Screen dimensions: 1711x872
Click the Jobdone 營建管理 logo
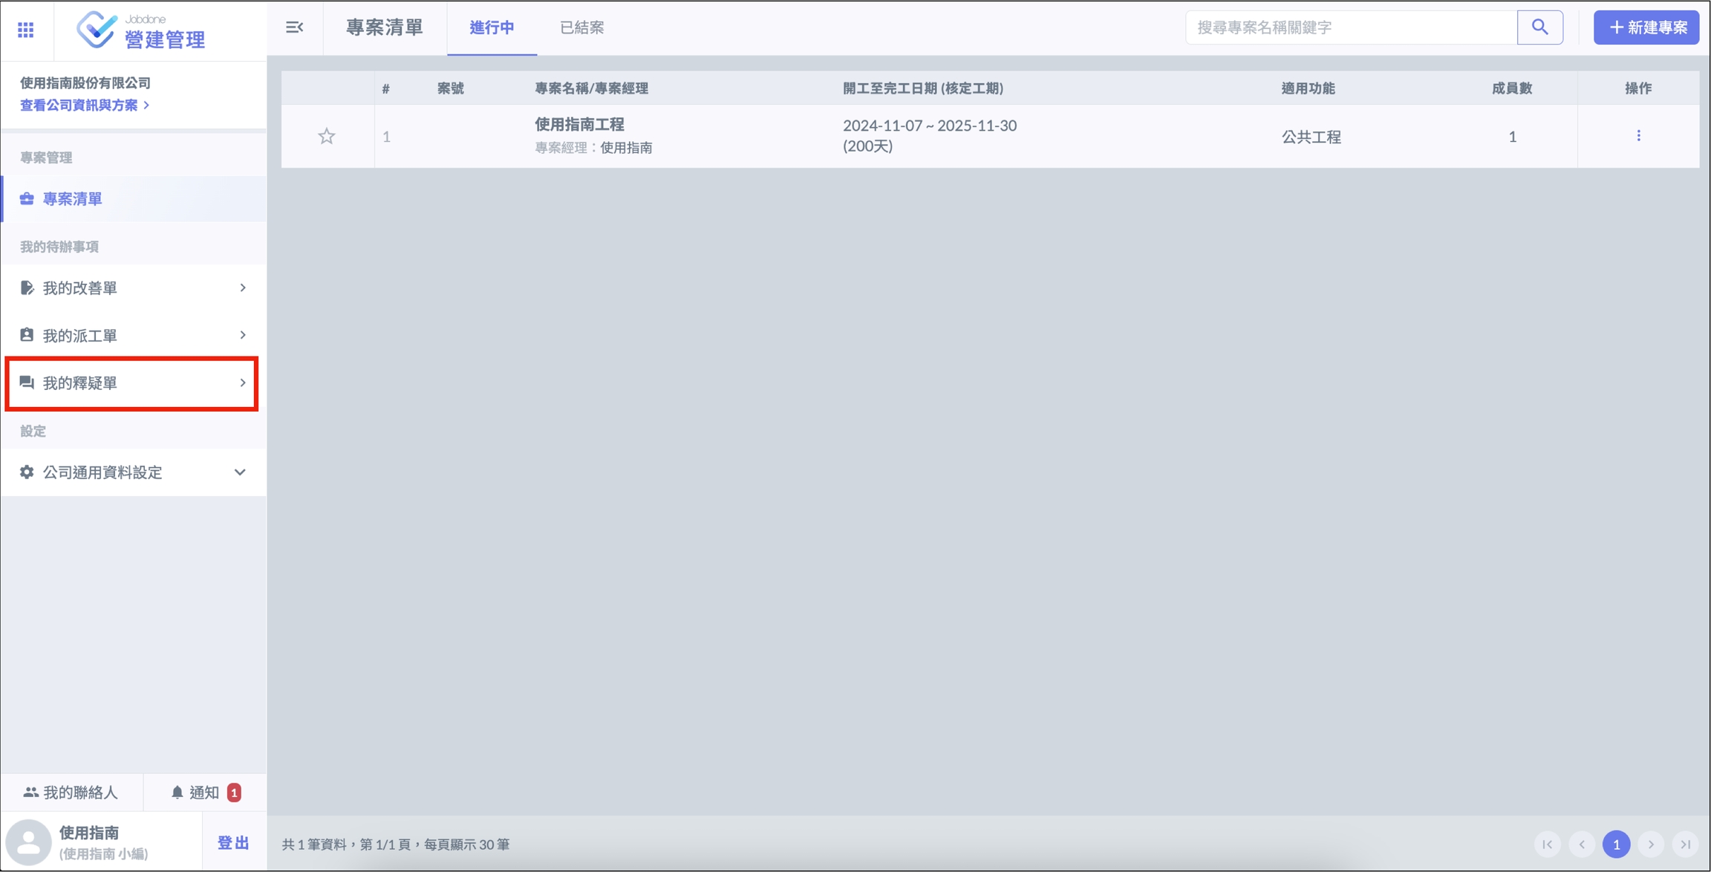[141, 30]
